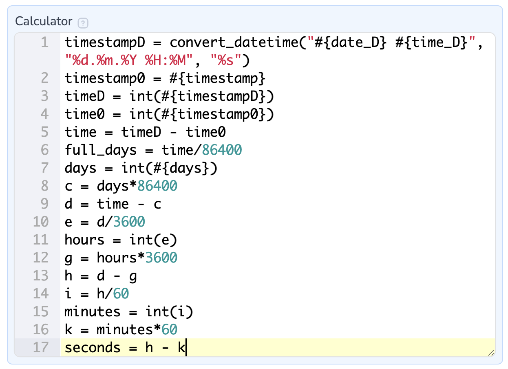Click the 60 in k = minutes*60
This screenshot has width=508, height=369.
coord(169,330)
